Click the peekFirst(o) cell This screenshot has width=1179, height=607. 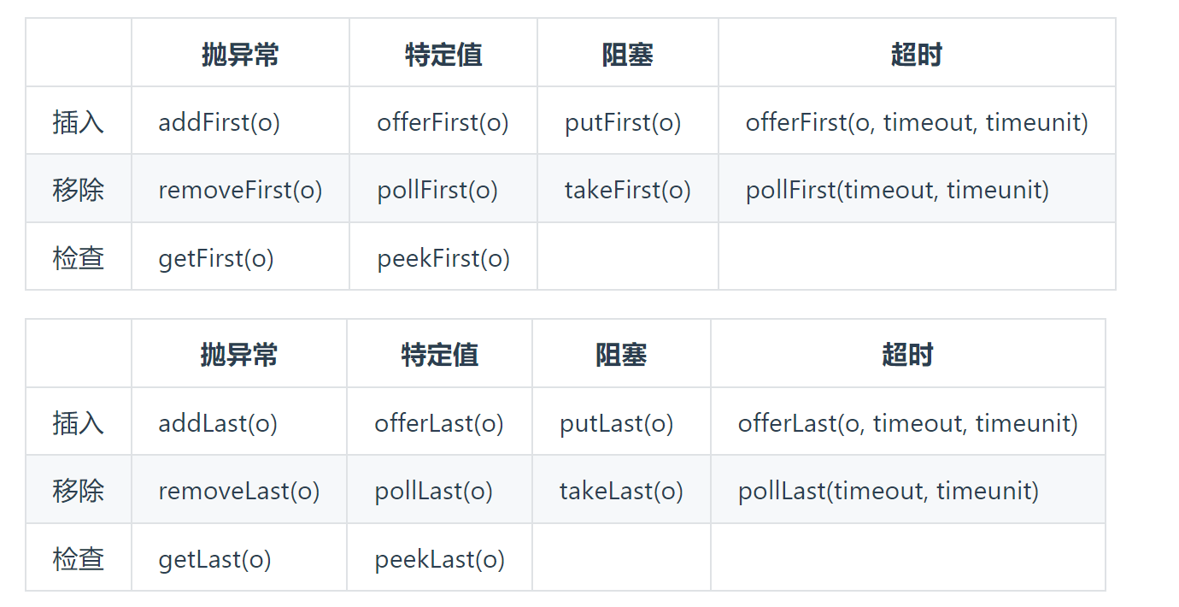tap(443, 258)
